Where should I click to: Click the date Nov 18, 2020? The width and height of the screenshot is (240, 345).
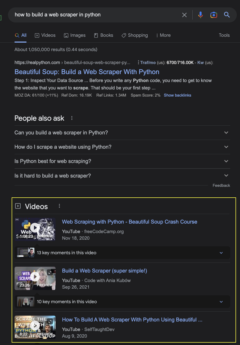pyautogui.click(x=76, y=238)
